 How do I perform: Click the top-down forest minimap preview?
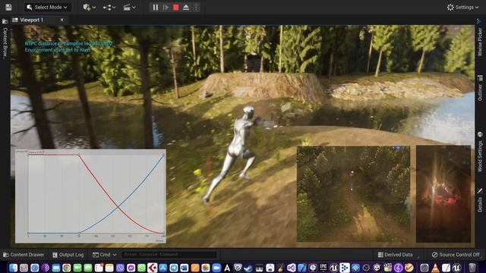pos(353,194)
